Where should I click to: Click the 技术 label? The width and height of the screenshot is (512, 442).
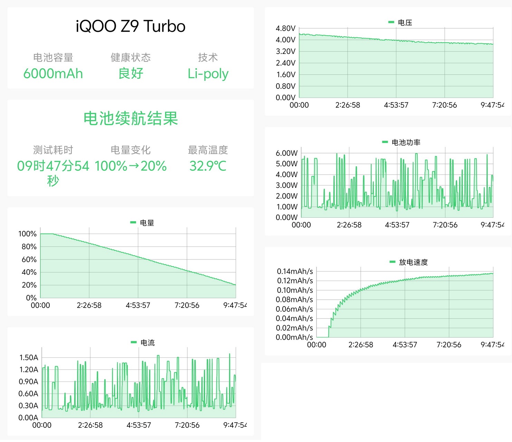click(208, 57)
